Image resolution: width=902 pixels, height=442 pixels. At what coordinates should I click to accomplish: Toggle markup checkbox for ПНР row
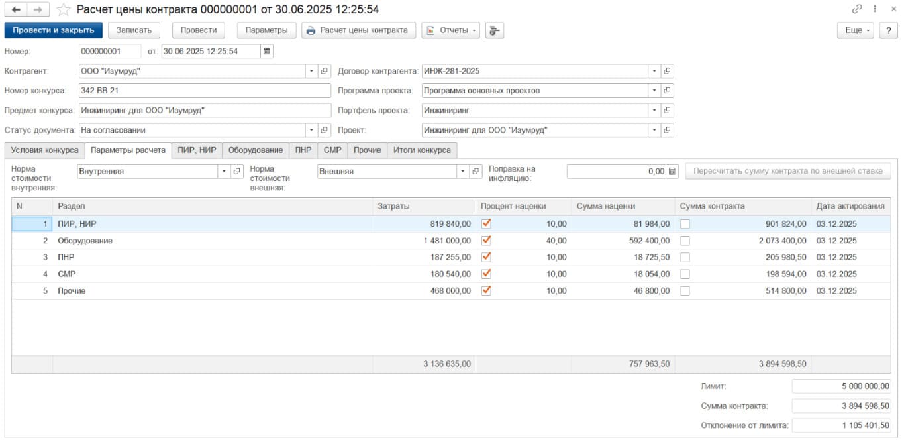point(486,257)
